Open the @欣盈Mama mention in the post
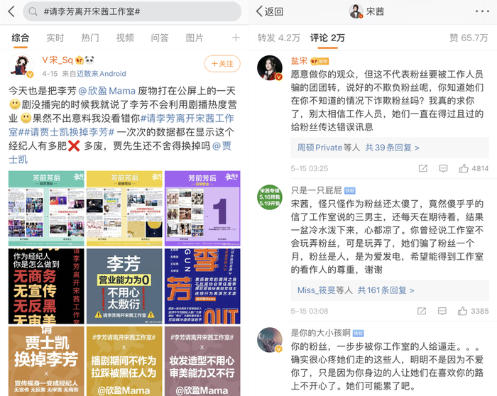 (107, 92)
